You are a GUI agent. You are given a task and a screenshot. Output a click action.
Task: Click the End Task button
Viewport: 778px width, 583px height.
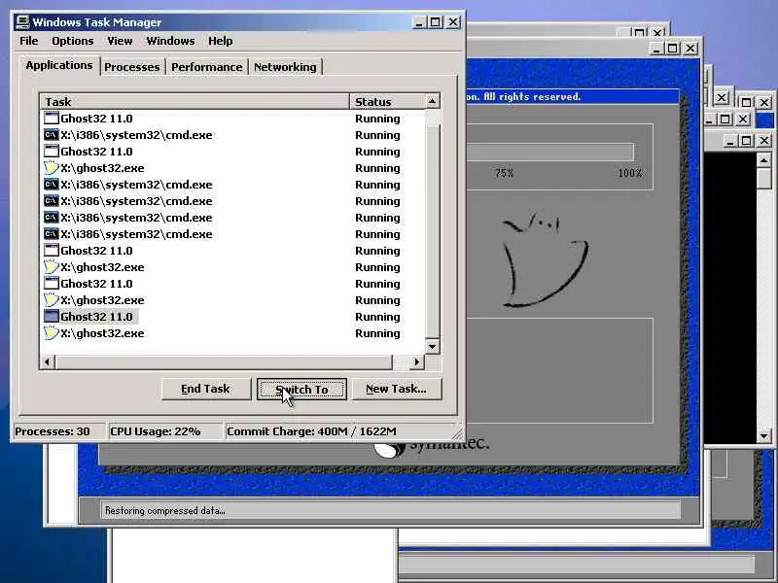(205, 390)
